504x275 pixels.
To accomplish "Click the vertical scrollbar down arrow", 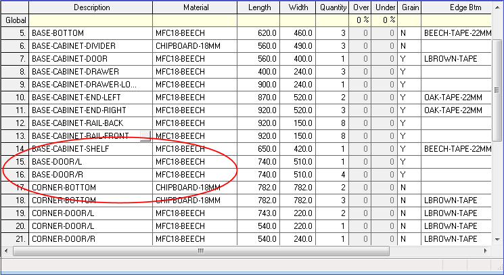I will pos(497,239).
